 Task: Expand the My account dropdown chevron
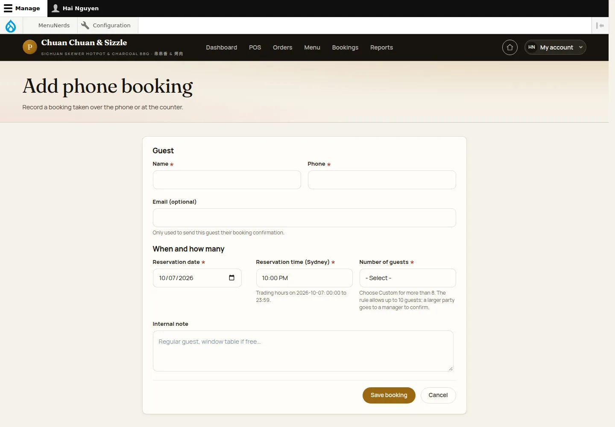(581, 47)
